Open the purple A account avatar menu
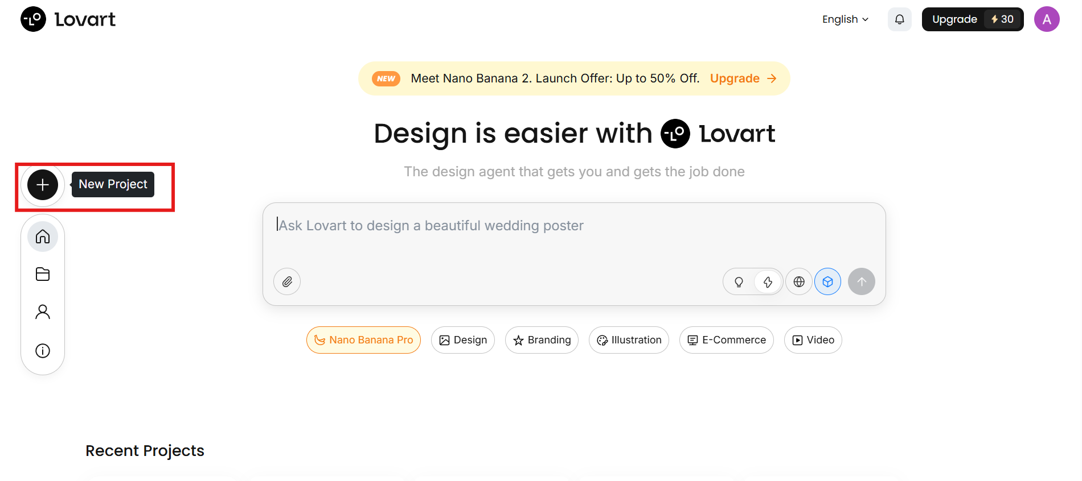1082x481 pixels. click(x=1047, y=19)
